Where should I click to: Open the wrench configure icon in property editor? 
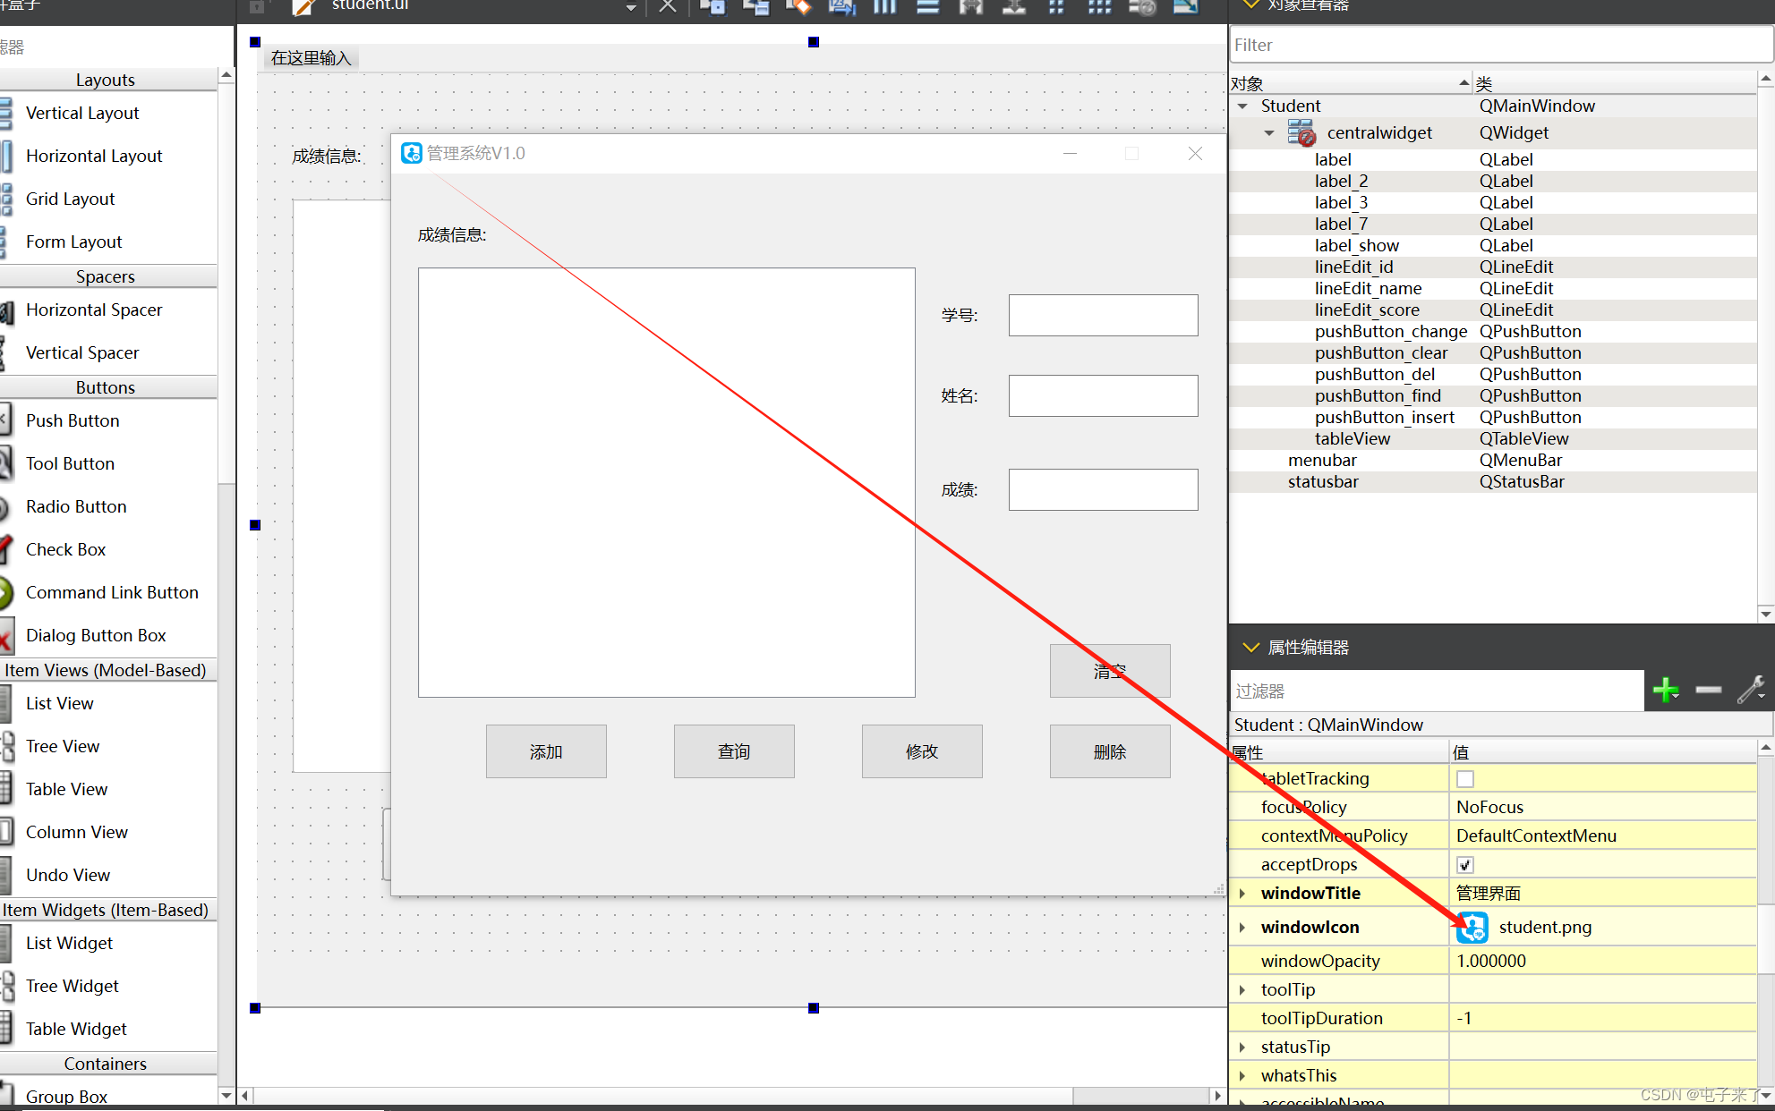point(1750,691)
